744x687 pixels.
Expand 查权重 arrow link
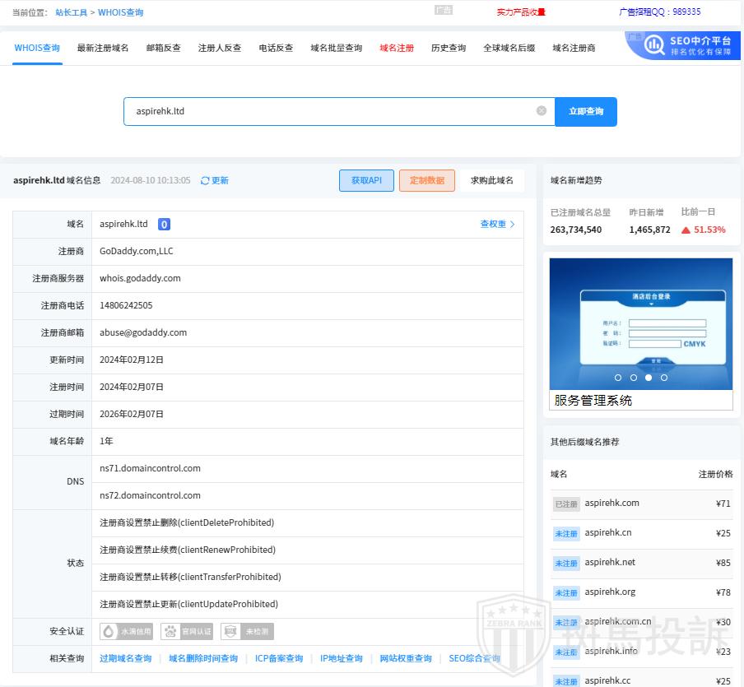pyautogui.click(x=497, y=225)
